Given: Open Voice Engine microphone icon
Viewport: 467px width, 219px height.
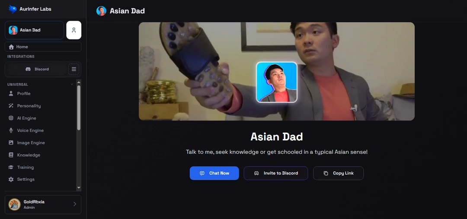Looking at the screenshot, I should point(11,130).
